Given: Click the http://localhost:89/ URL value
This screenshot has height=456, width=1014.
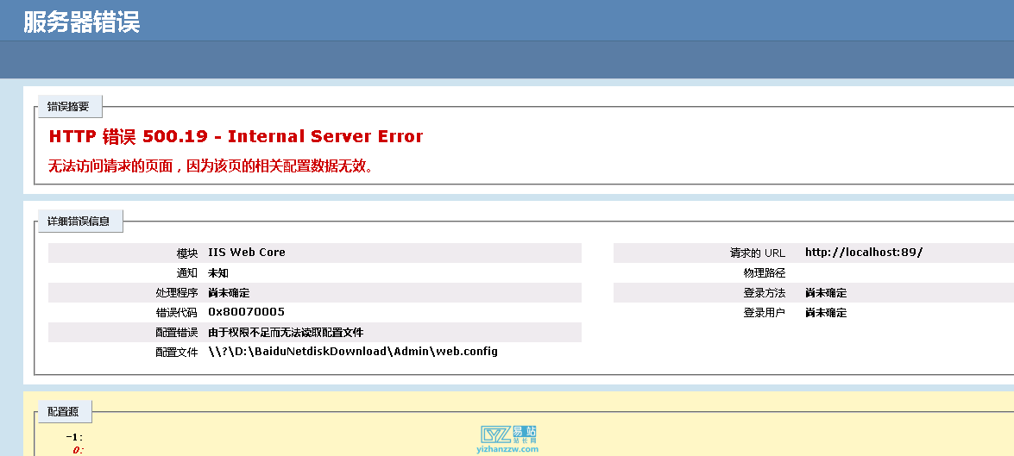Looking at the screenshot, I should [863, 253].
